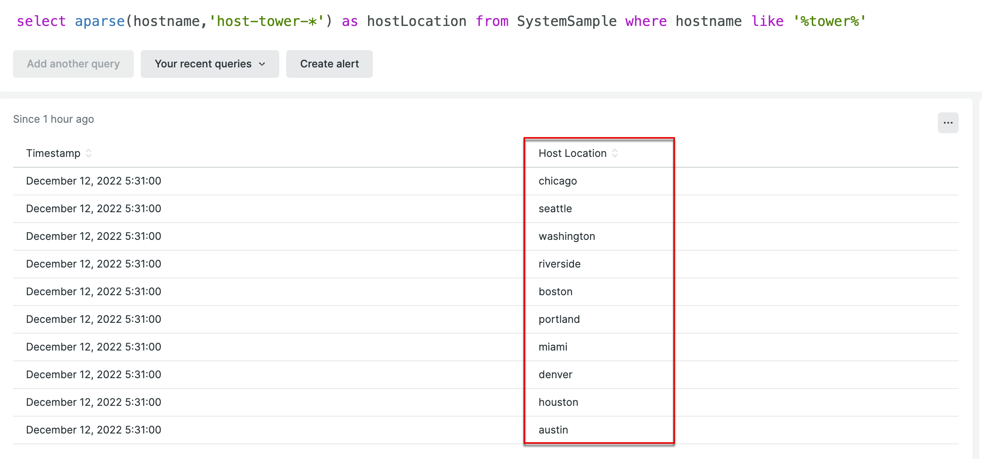Click the Since 1 hour ago label
This screenshot has width=982, height=459.
coord(53,119)
